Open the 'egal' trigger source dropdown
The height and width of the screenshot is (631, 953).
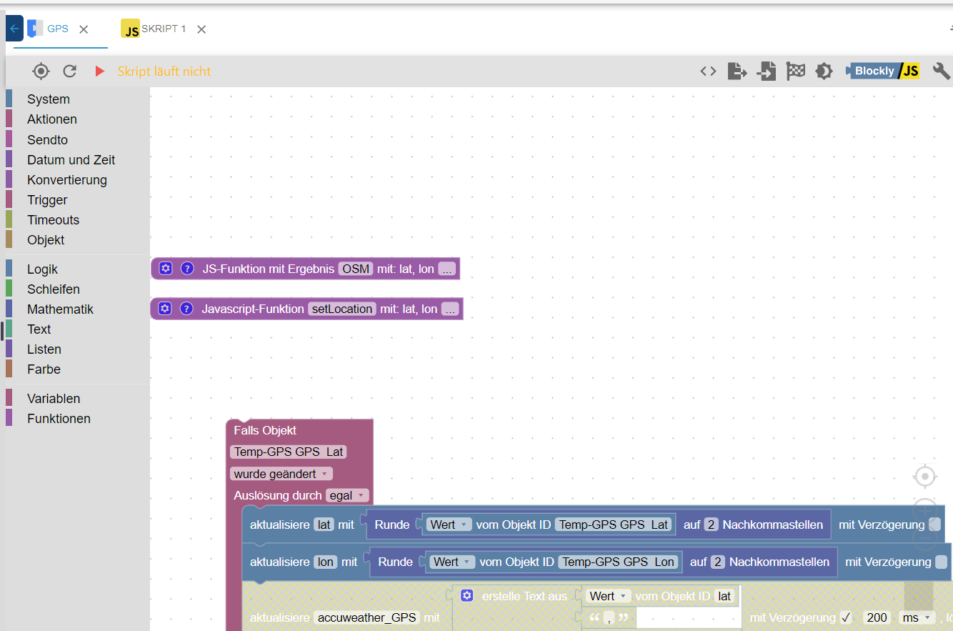(x=347, y=495)
